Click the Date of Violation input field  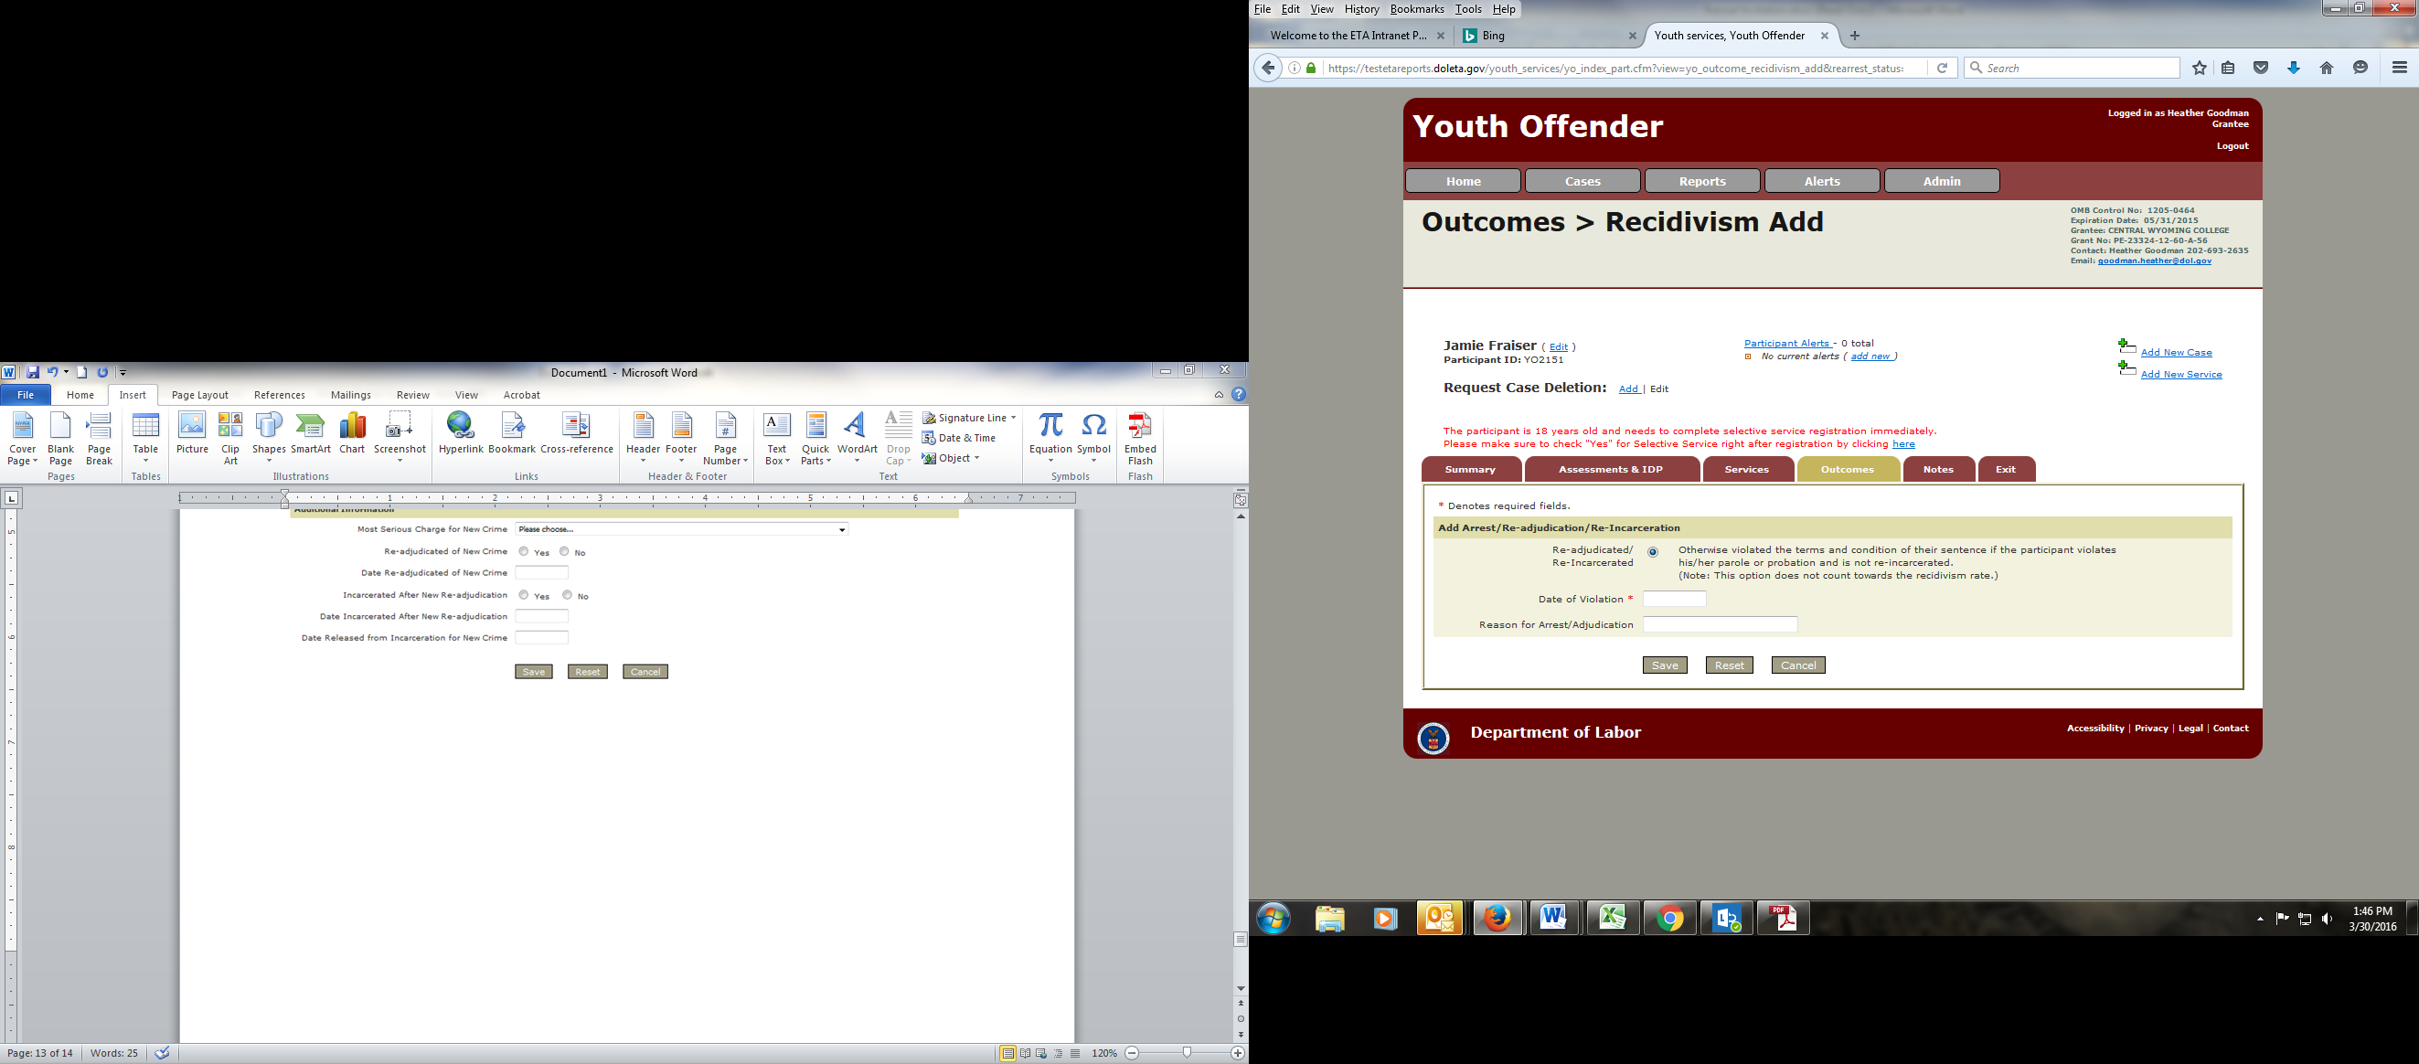point(1673,599)
